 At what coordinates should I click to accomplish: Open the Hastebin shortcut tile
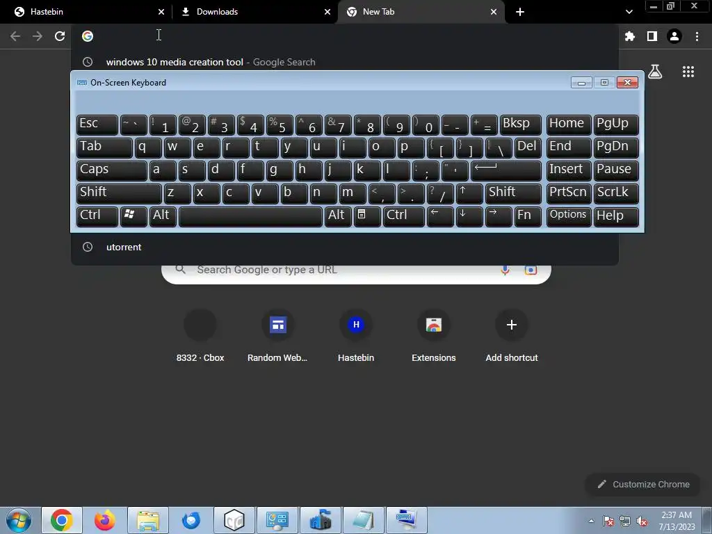pos(356,336)
